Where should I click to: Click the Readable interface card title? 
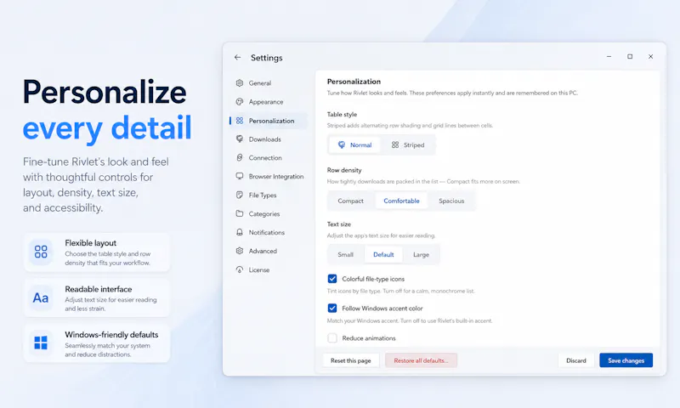tap(99, 289)
